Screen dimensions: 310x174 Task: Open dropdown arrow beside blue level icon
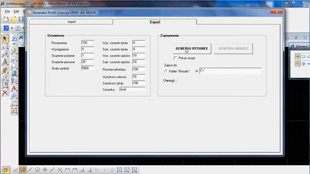click(12, 28)
